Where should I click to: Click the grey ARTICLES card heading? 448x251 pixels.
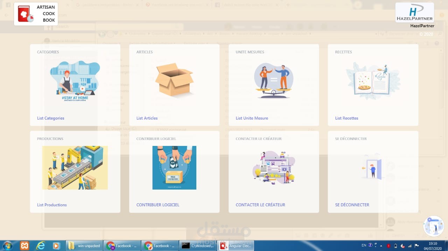tap(145, 52)
